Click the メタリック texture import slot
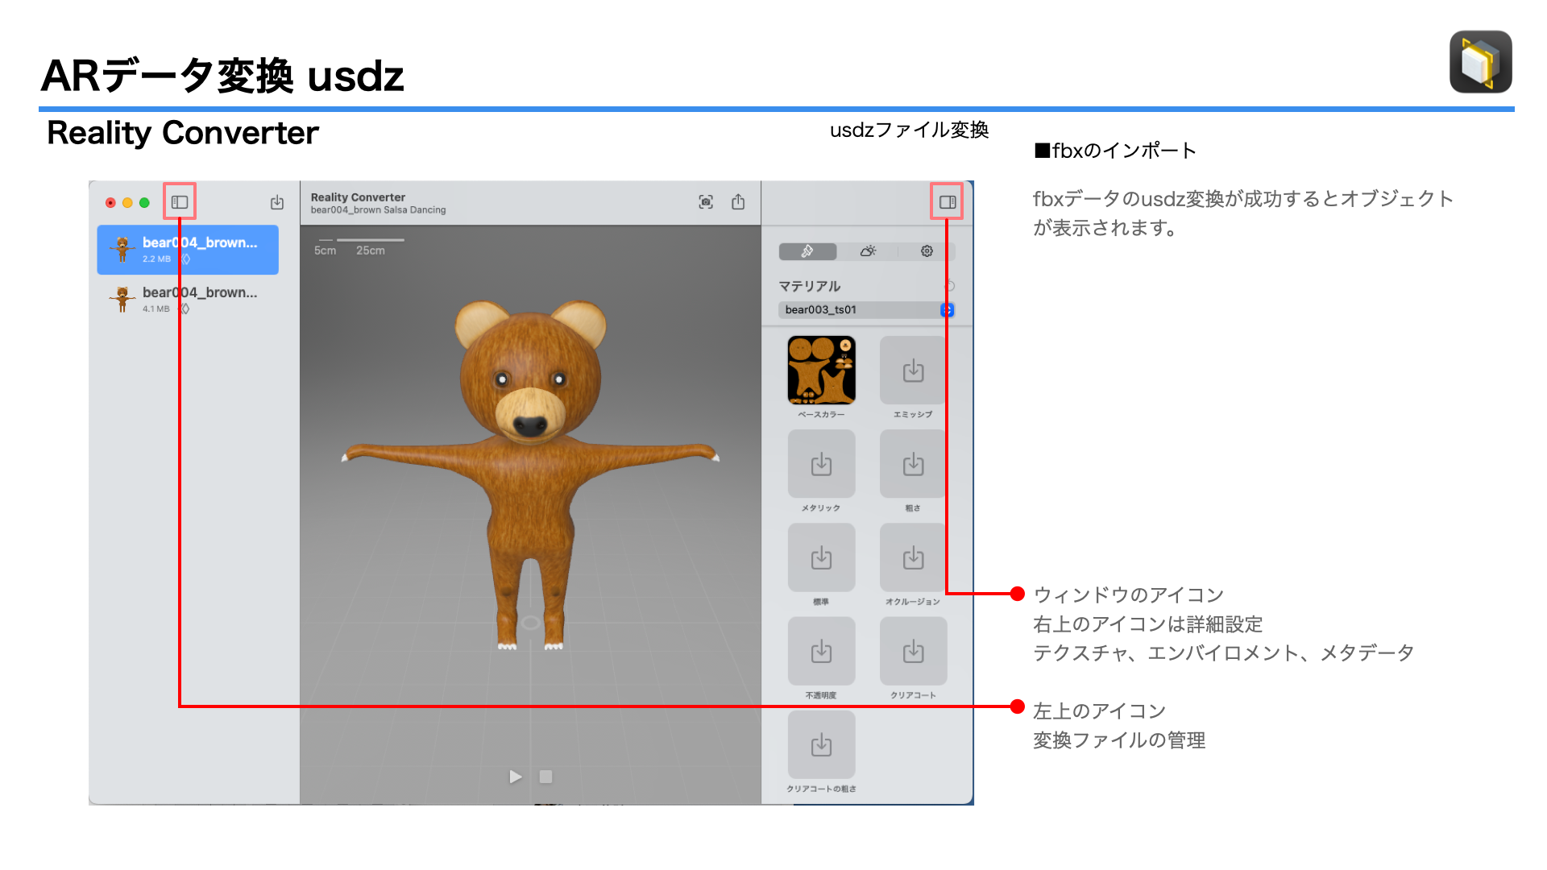 click(821, 464)
